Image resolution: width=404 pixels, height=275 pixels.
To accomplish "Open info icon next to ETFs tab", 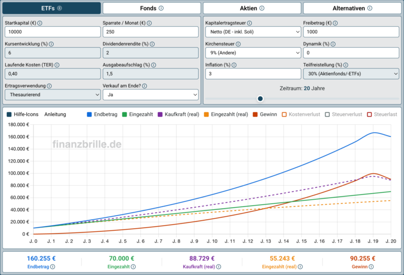I will (x=59, y=8).
